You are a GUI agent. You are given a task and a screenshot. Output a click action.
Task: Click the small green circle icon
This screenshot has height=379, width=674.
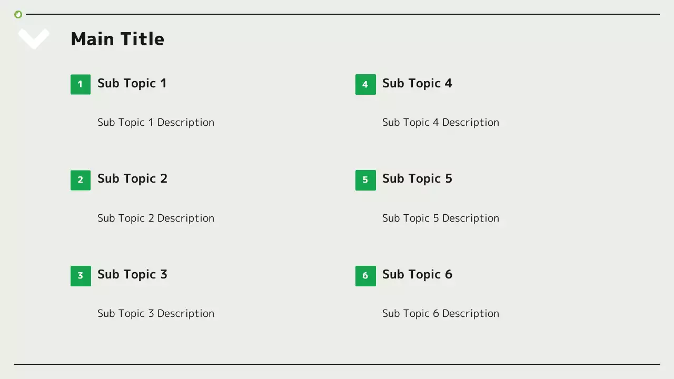point(18,15)
